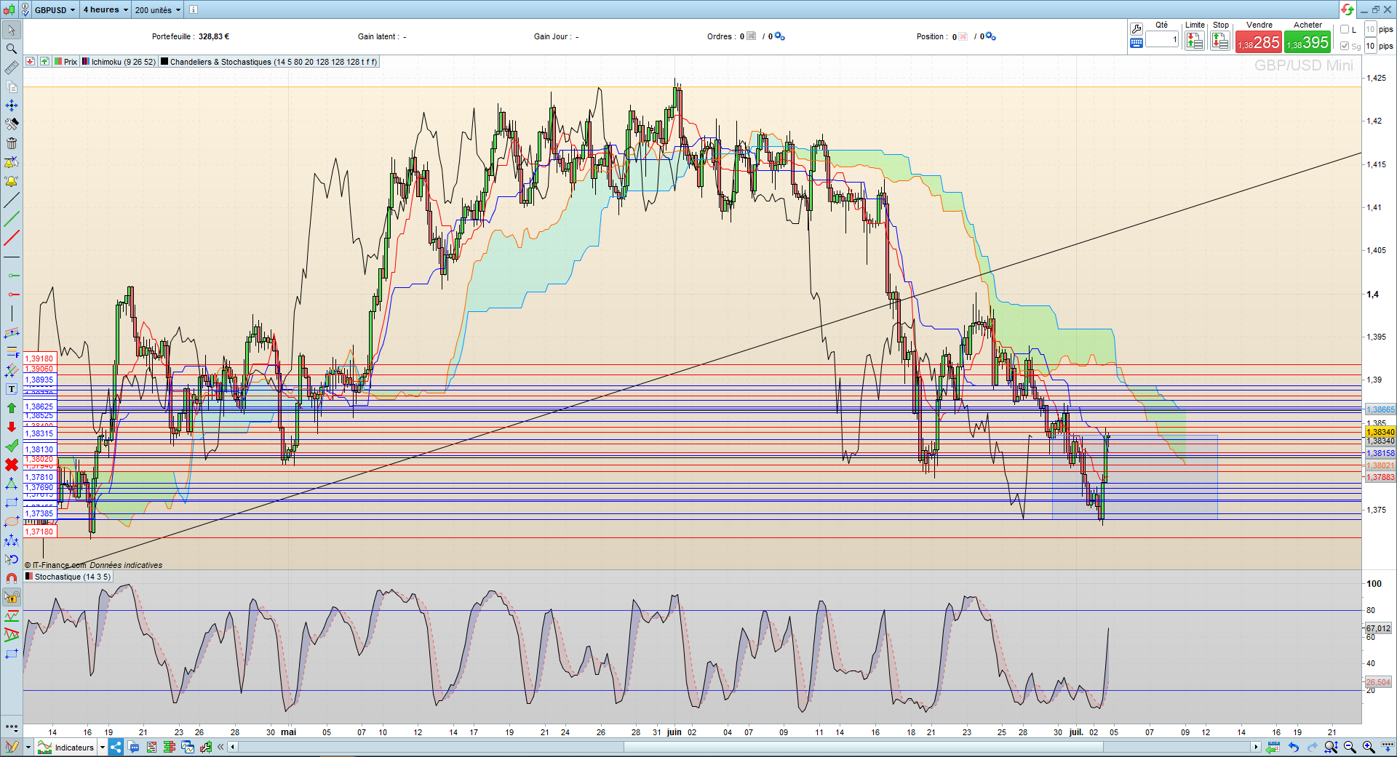This screenshot has height=757, width=1397.
Task: Open the candlestick chart style icon
Action: point(9,9)
